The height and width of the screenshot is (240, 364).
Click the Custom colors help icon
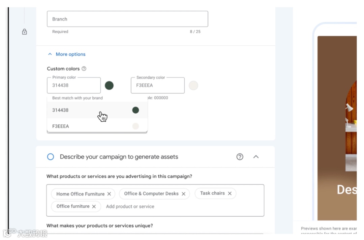tap(84, 69)
